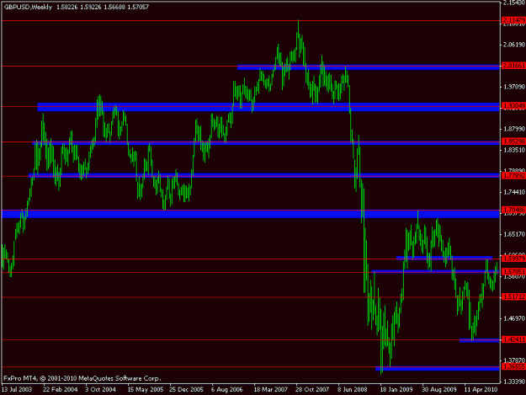The height and width of the screenshot is (395, 526).
Task: Click the 1.93049 red price label
Action: pyautogui.click(x=513, y=106)
